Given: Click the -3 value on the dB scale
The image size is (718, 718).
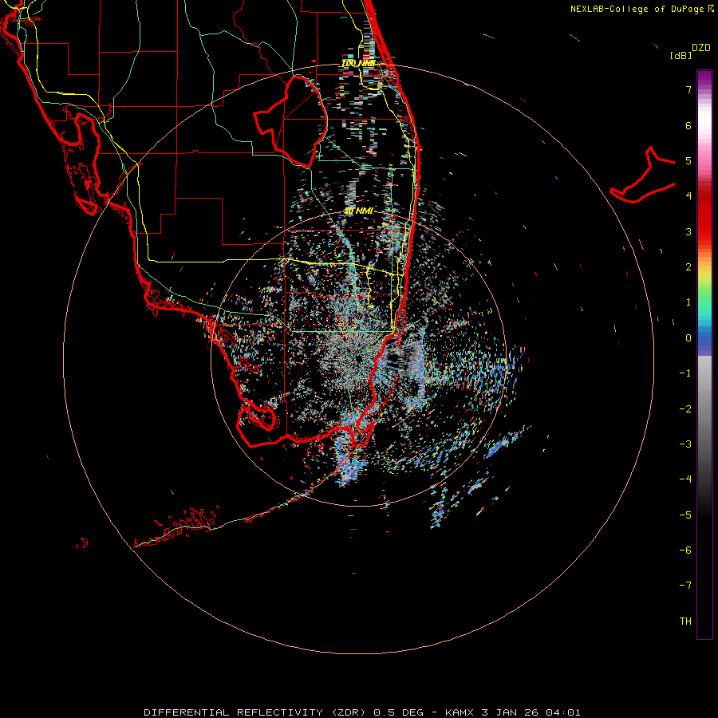Looking at the screenshot, I should 685,444.
